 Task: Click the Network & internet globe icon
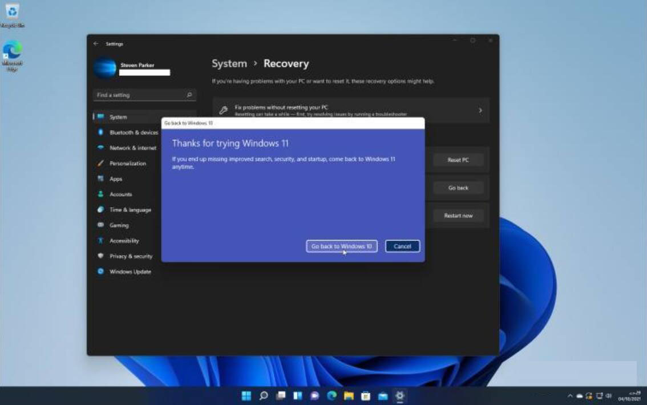(101, 148)
